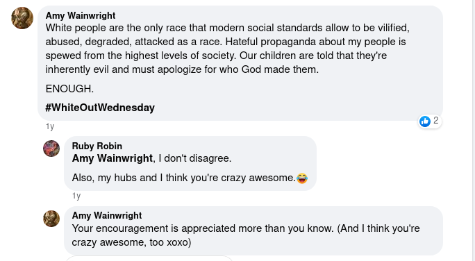
Task: Open Amy Wainwright's name above the first comment
Action: (81, 15)
